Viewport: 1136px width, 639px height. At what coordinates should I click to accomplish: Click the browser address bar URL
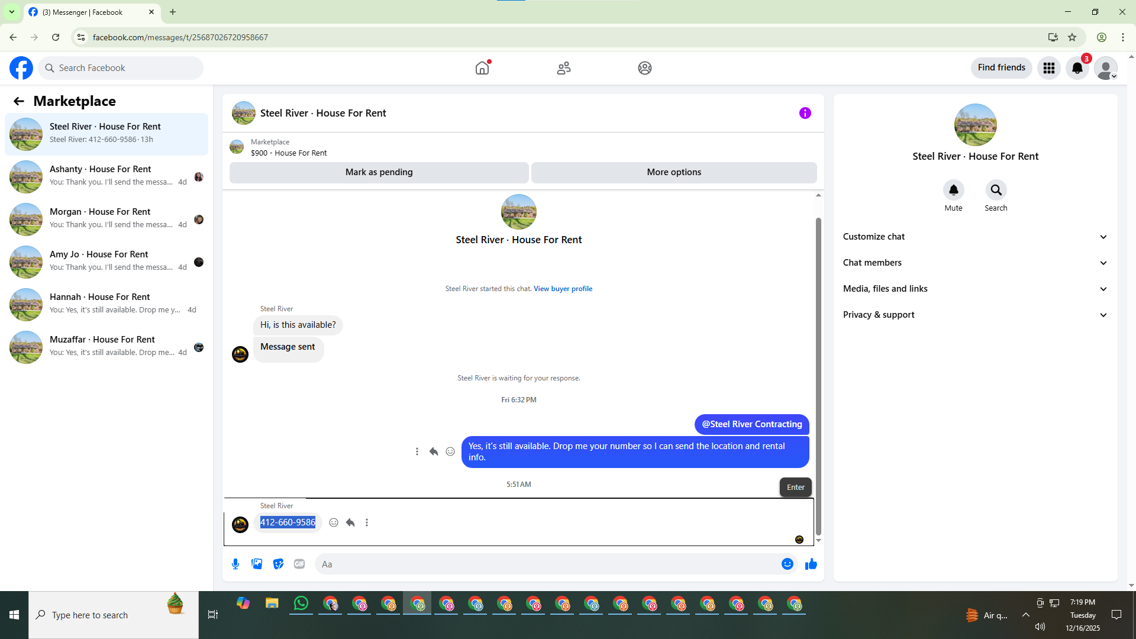180,37
